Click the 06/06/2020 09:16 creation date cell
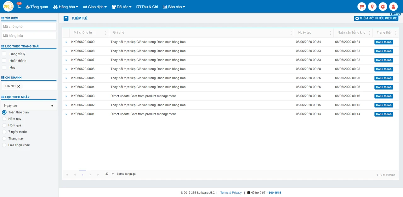The image size is (403, 197). 308,96
